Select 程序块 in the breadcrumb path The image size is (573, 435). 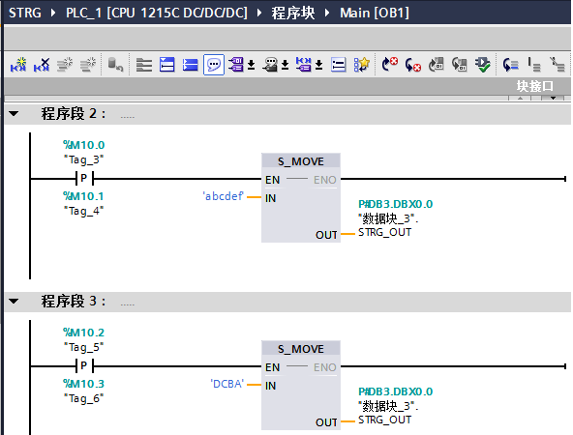tap(292, 13)
